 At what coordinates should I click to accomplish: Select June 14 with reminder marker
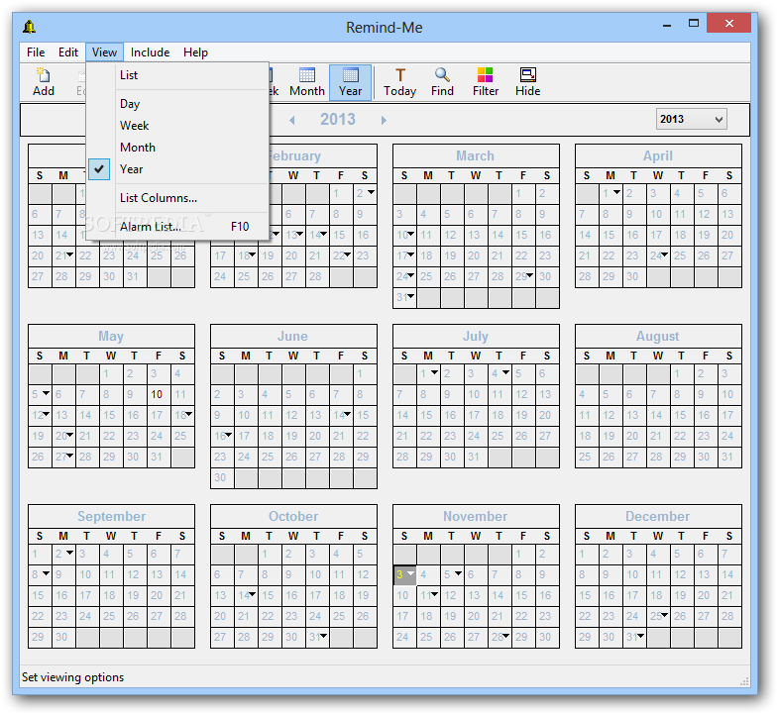341,415
